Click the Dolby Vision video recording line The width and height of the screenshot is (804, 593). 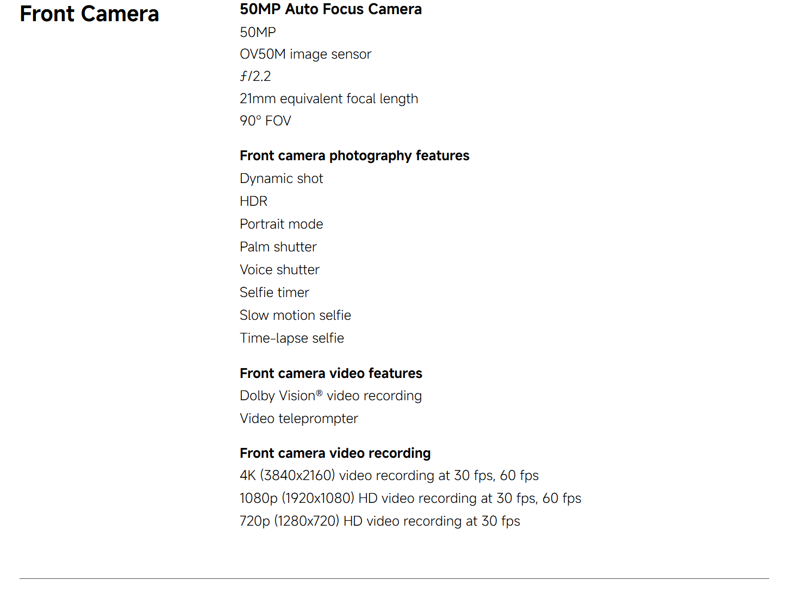click(x=331, y=396)
